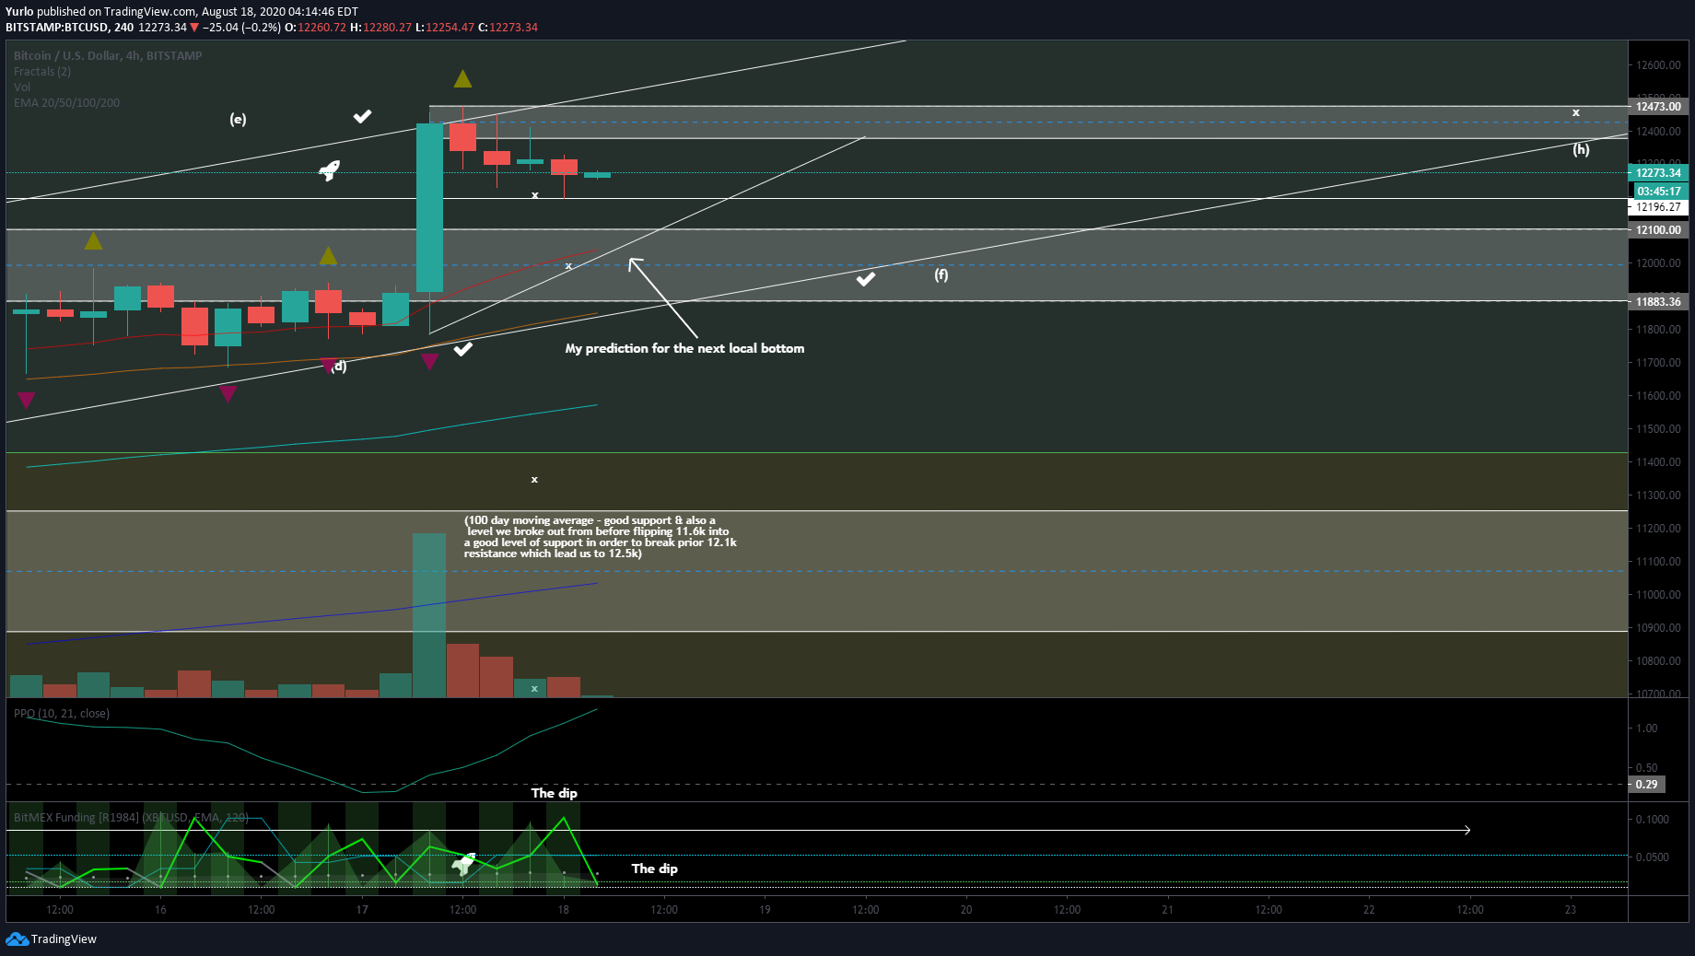The height and width of the screenshot is (956, 1695).
Task: Click the x marker in the 11400 olive zone
Action: [534, 479]
